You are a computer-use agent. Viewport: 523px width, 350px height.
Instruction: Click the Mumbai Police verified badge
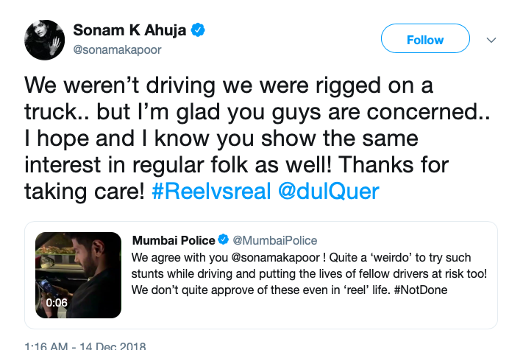click(224, 240)
